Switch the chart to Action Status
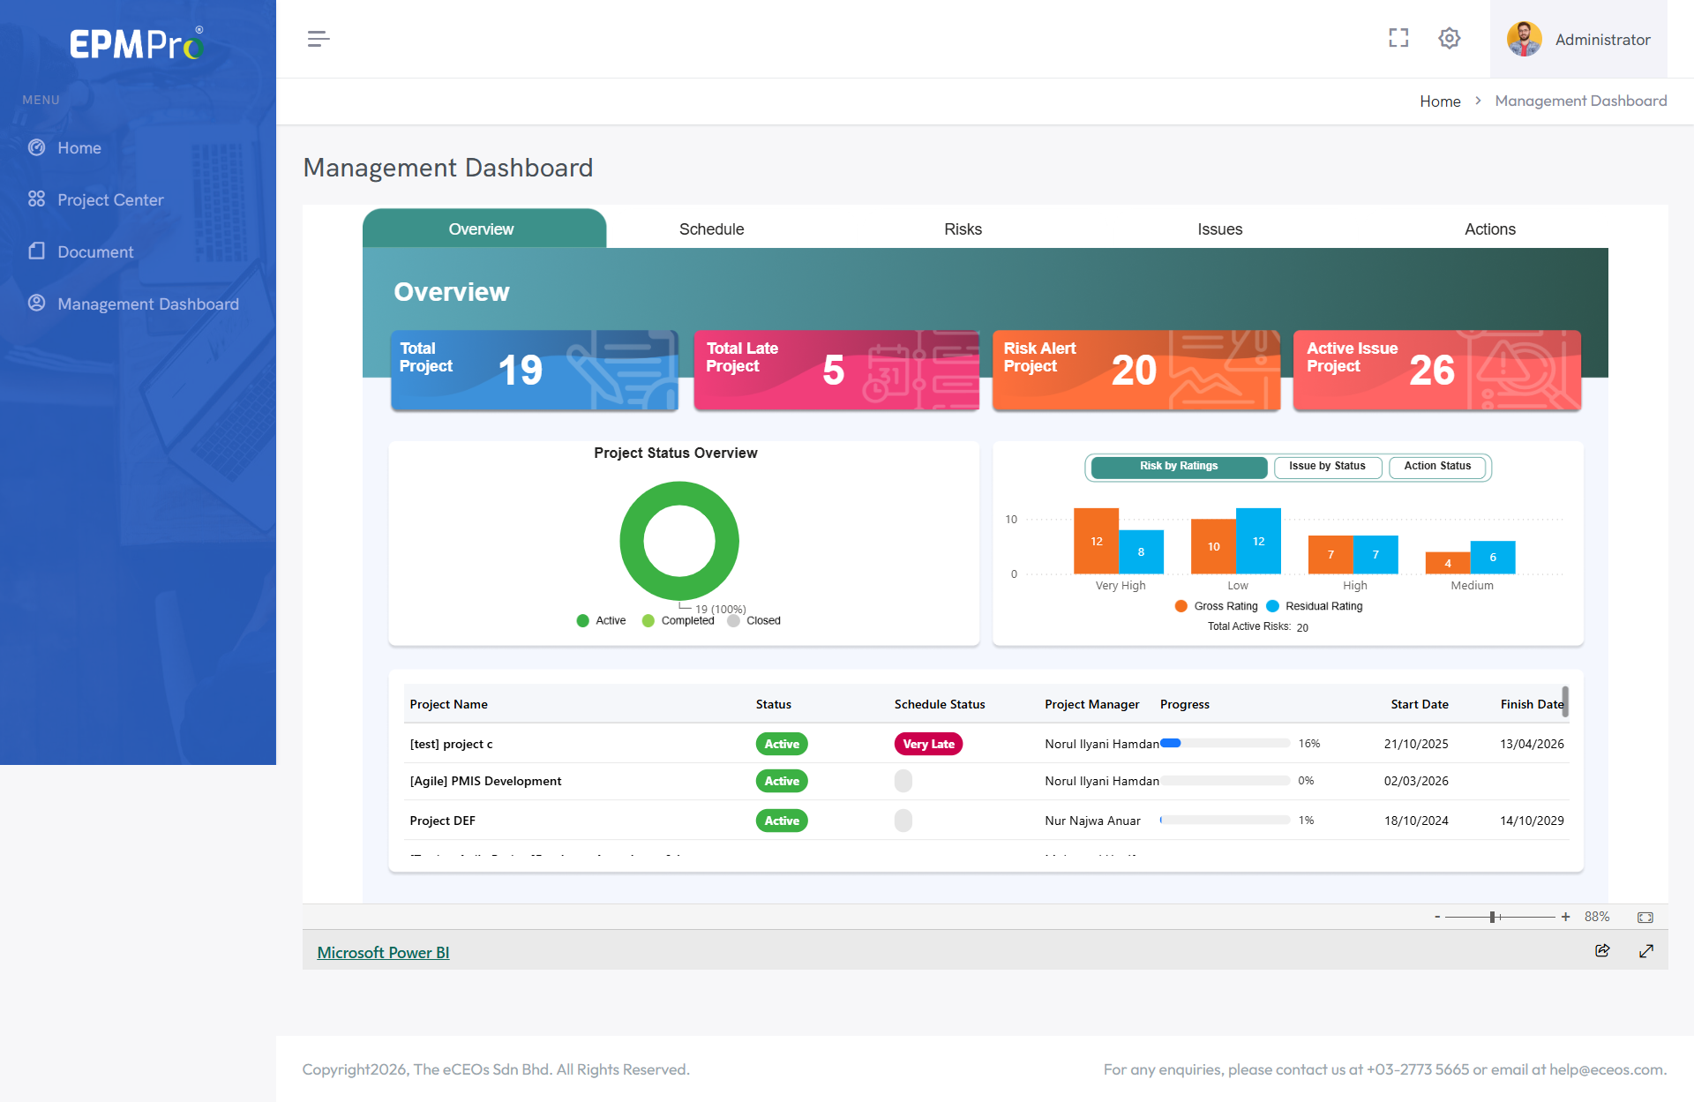 (x=1438, y=467)
